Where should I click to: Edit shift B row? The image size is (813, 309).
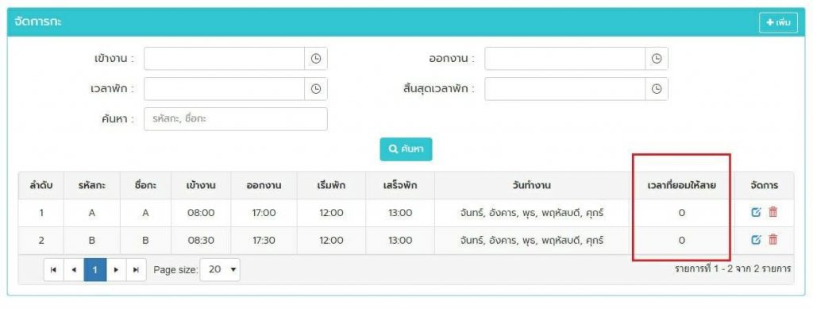coord(756,240)
